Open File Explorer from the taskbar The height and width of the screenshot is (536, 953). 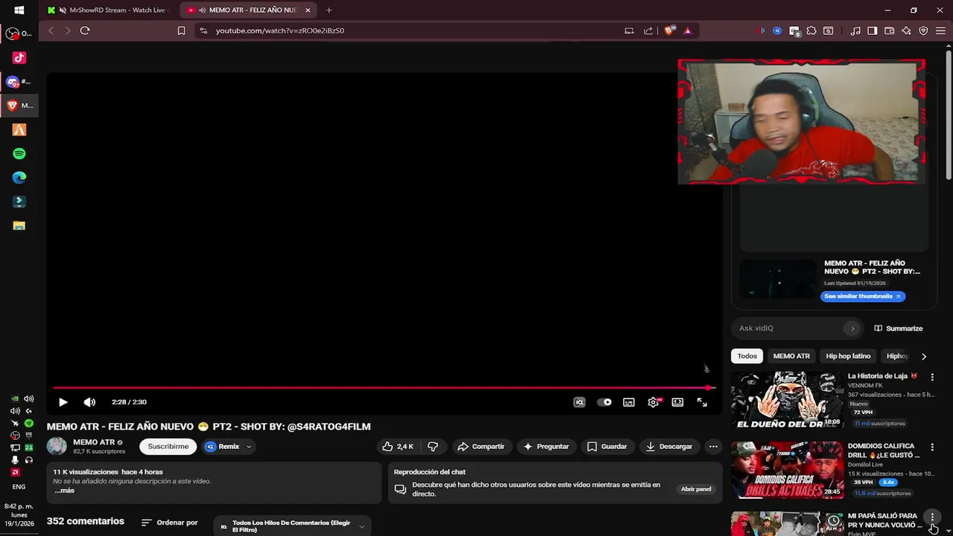click(19, 226)
